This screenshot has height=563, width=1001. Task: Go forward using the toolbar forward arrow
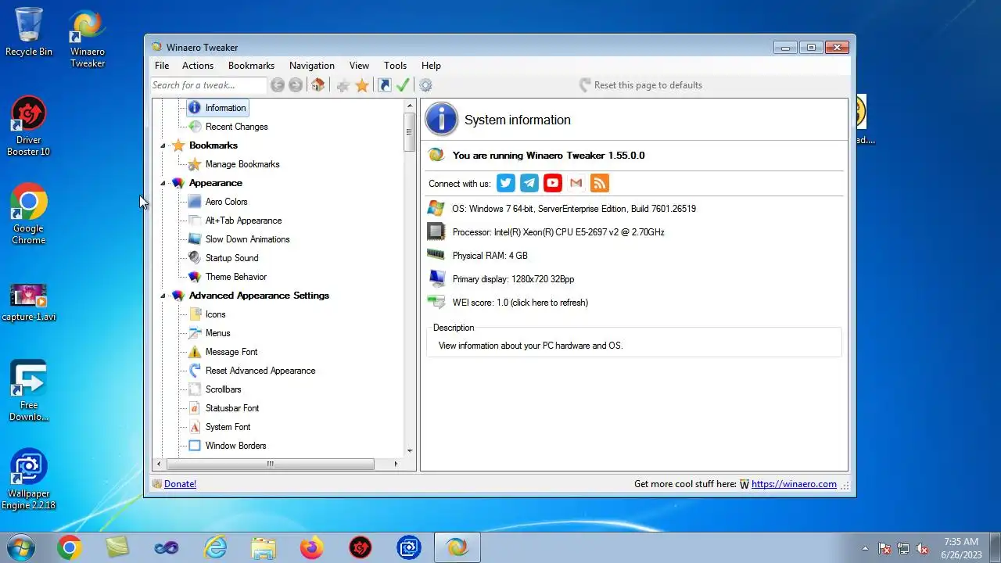[296, 85]
